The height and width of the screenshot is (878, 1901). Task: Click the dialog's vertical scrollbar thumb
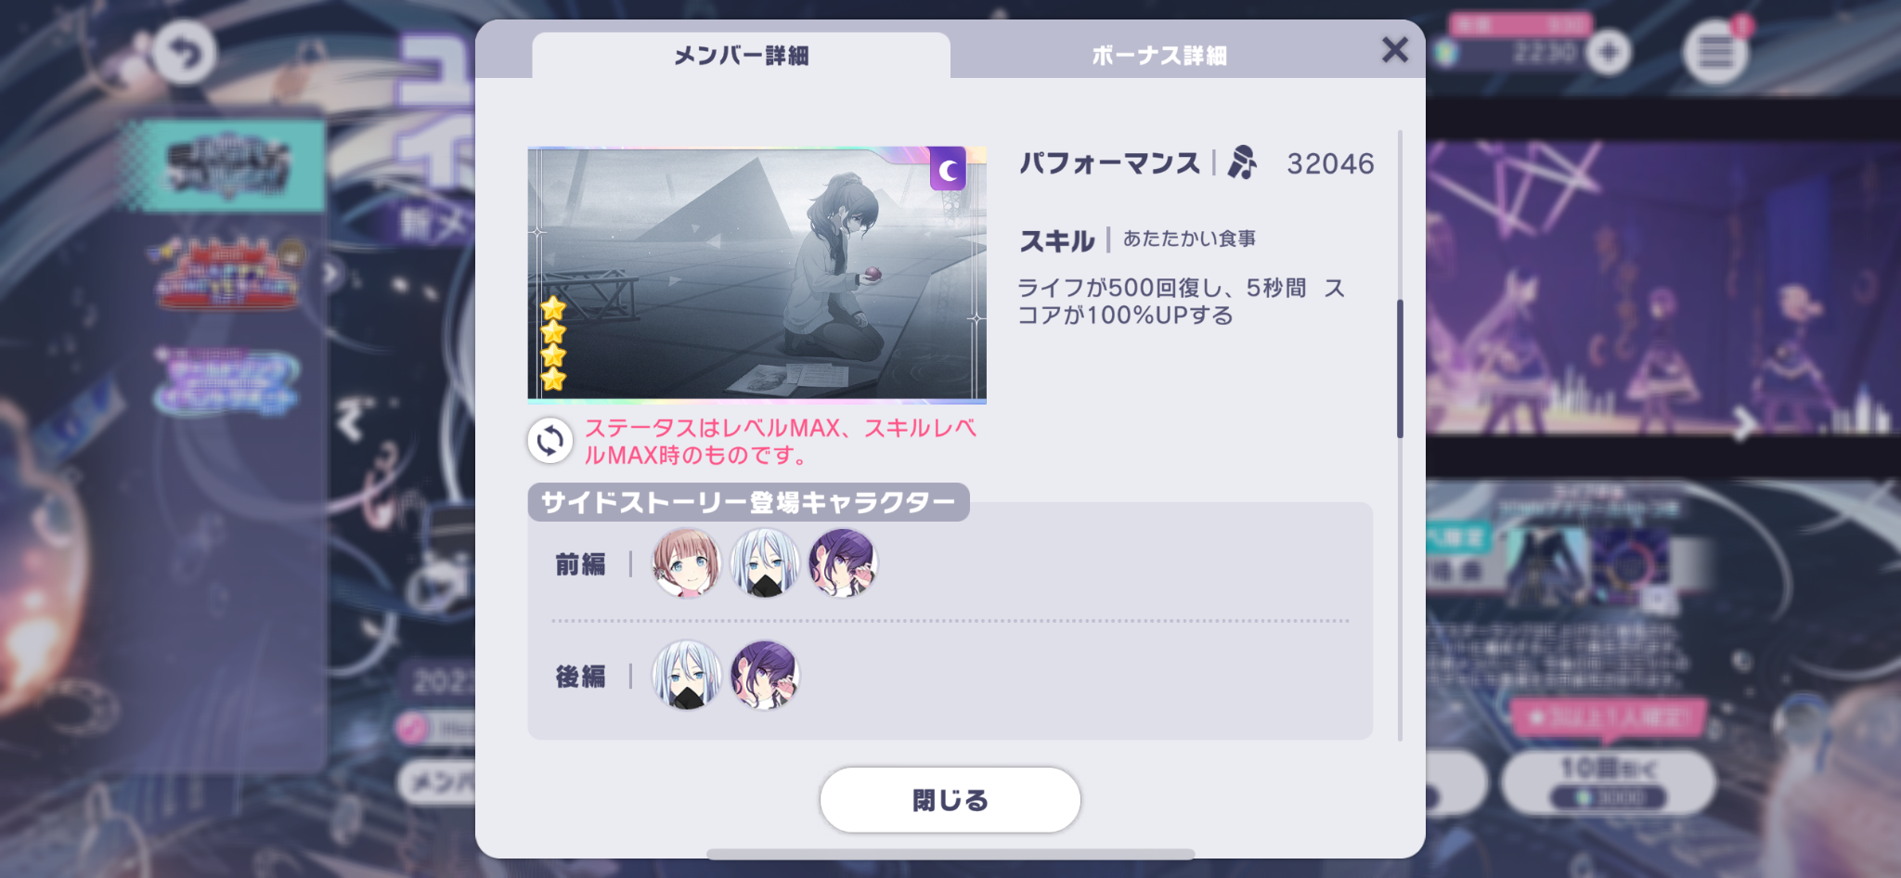pyautogui.click(x=1400, y=368)
